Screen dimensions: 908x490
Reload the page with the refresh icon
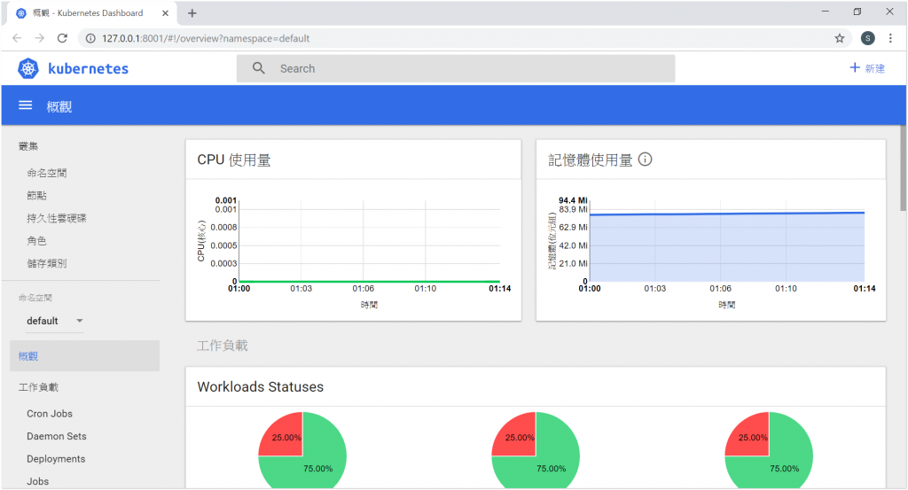point(63,38)
